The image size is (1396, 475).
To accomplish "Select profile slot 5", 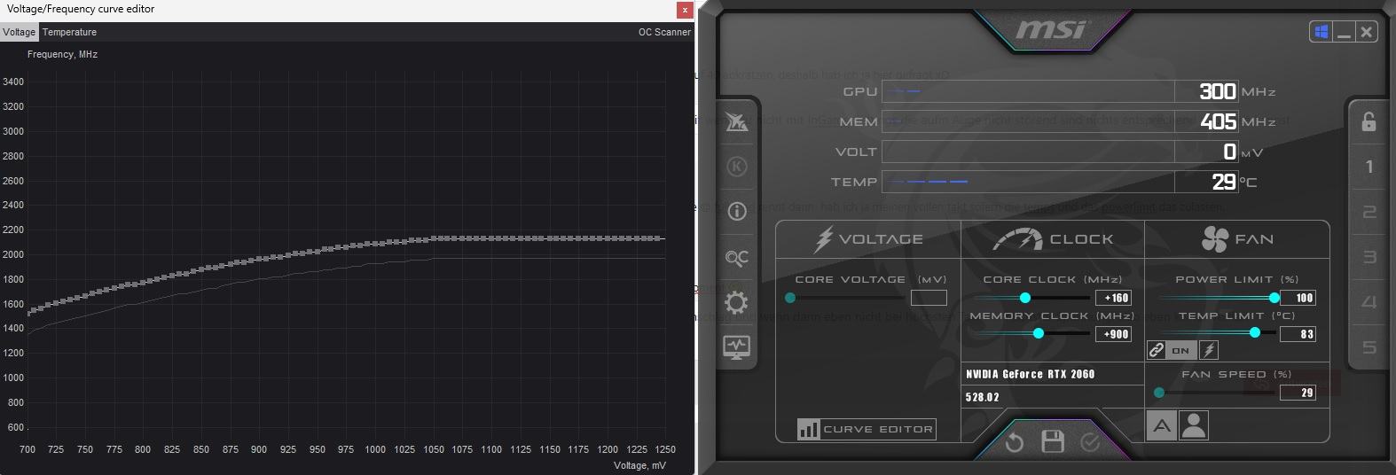I will tap(1369, 347).
